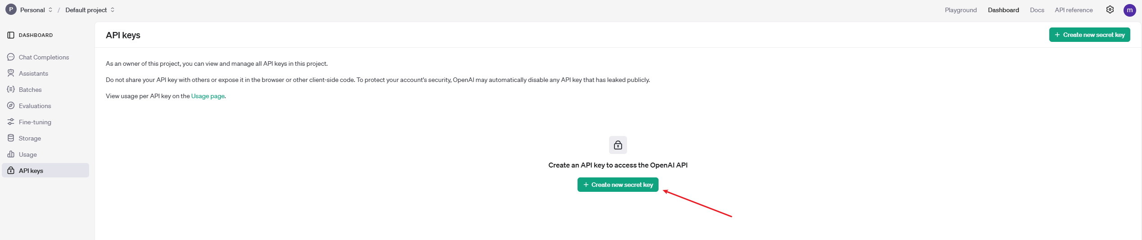1142x240 pixels.
Task: Open the Default project switcher
Action: 90,10
